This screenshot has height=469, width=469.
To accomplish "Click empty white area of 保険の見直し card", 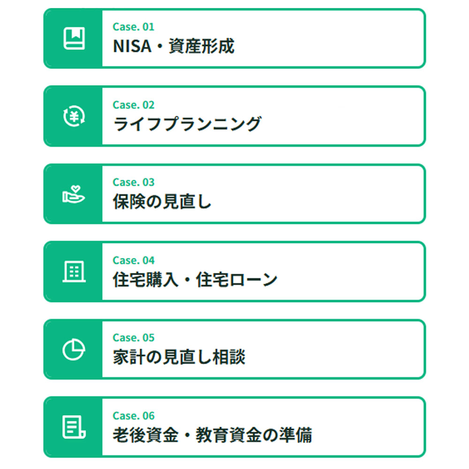I will 317,195.
